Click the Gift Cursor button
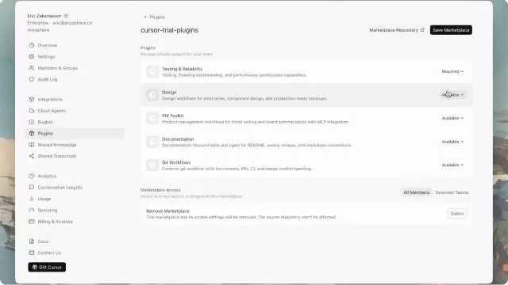This screenshot has height=285, width=508. point(47,267)
